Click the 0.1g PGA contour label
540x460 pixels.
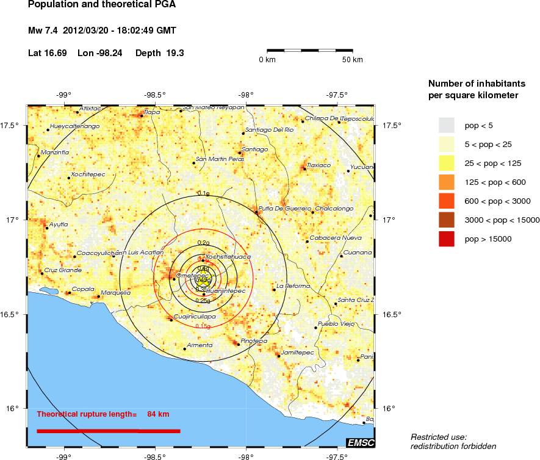203,193
